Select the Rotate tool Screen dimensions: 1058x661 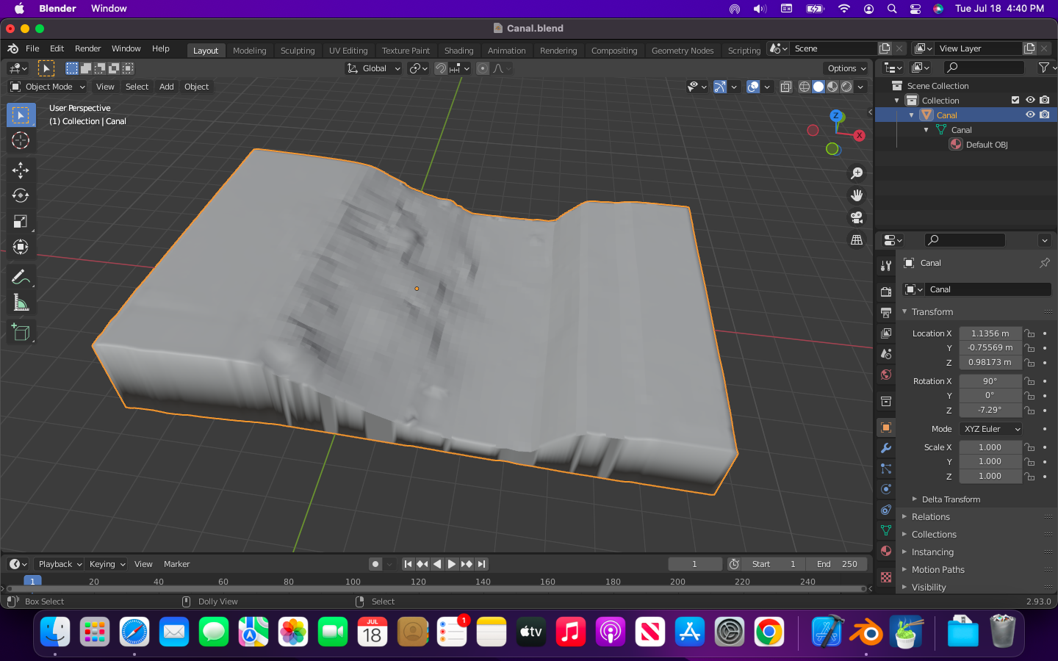[x=21, y=195]
